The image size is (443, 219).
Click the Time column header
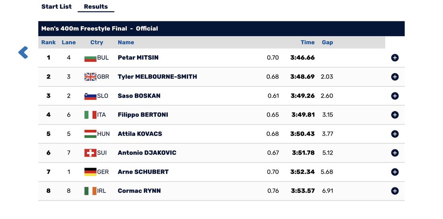[x=307, y=42]
